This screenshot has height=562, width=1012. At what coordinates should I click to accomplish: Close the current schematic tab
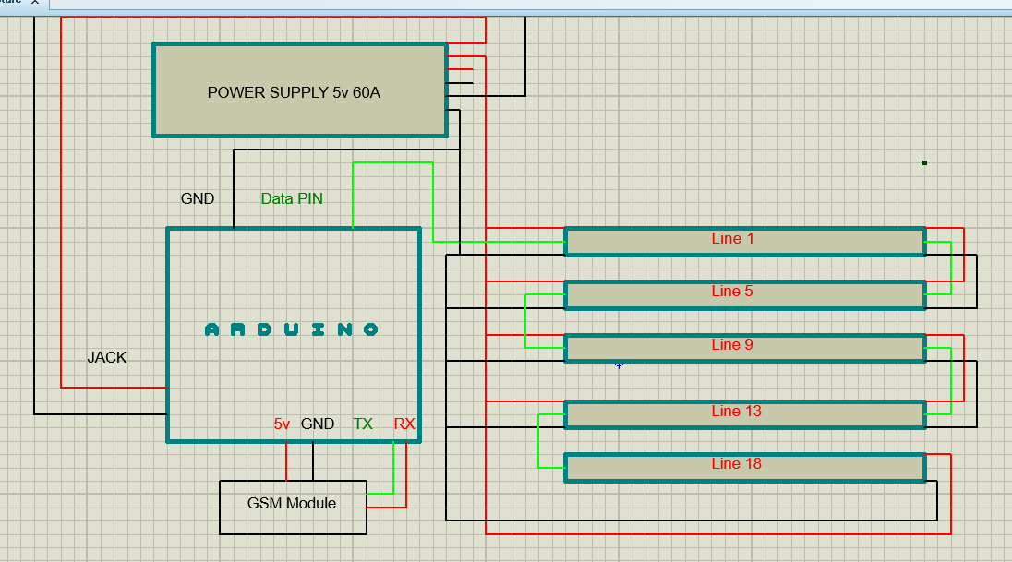35,2
